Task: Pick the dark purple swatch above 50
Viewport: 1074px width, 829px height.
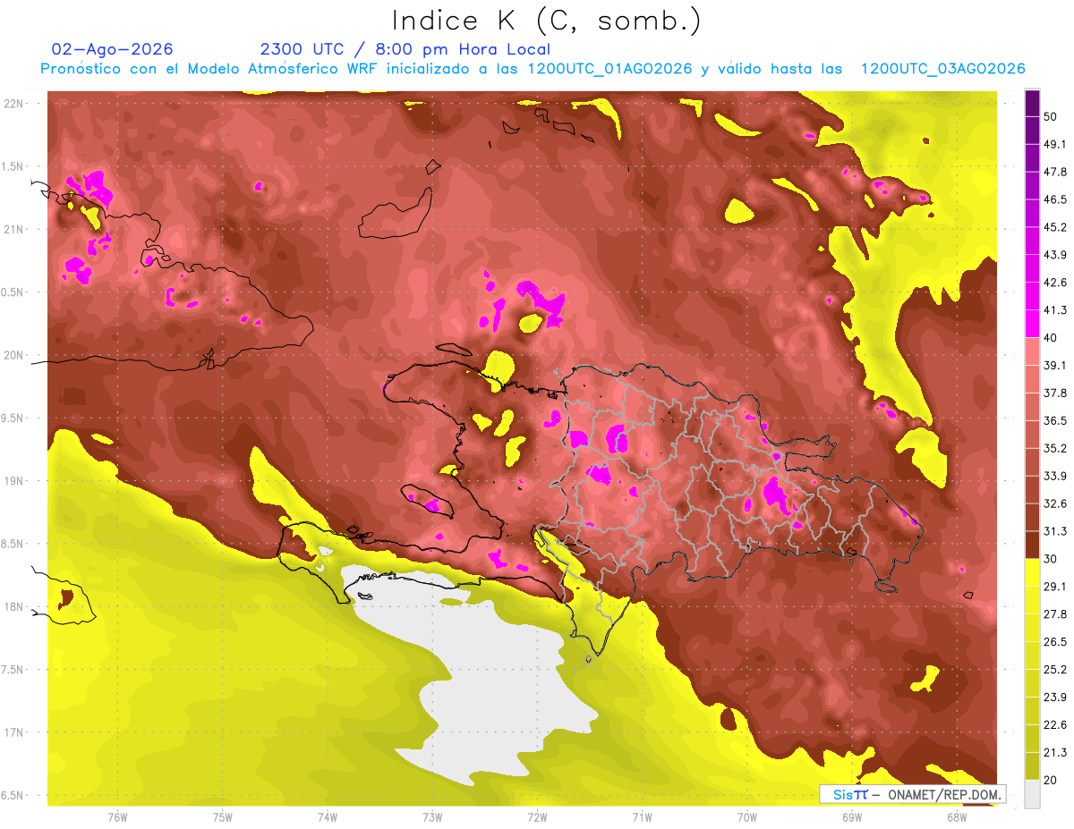Action: point(1032,102)
